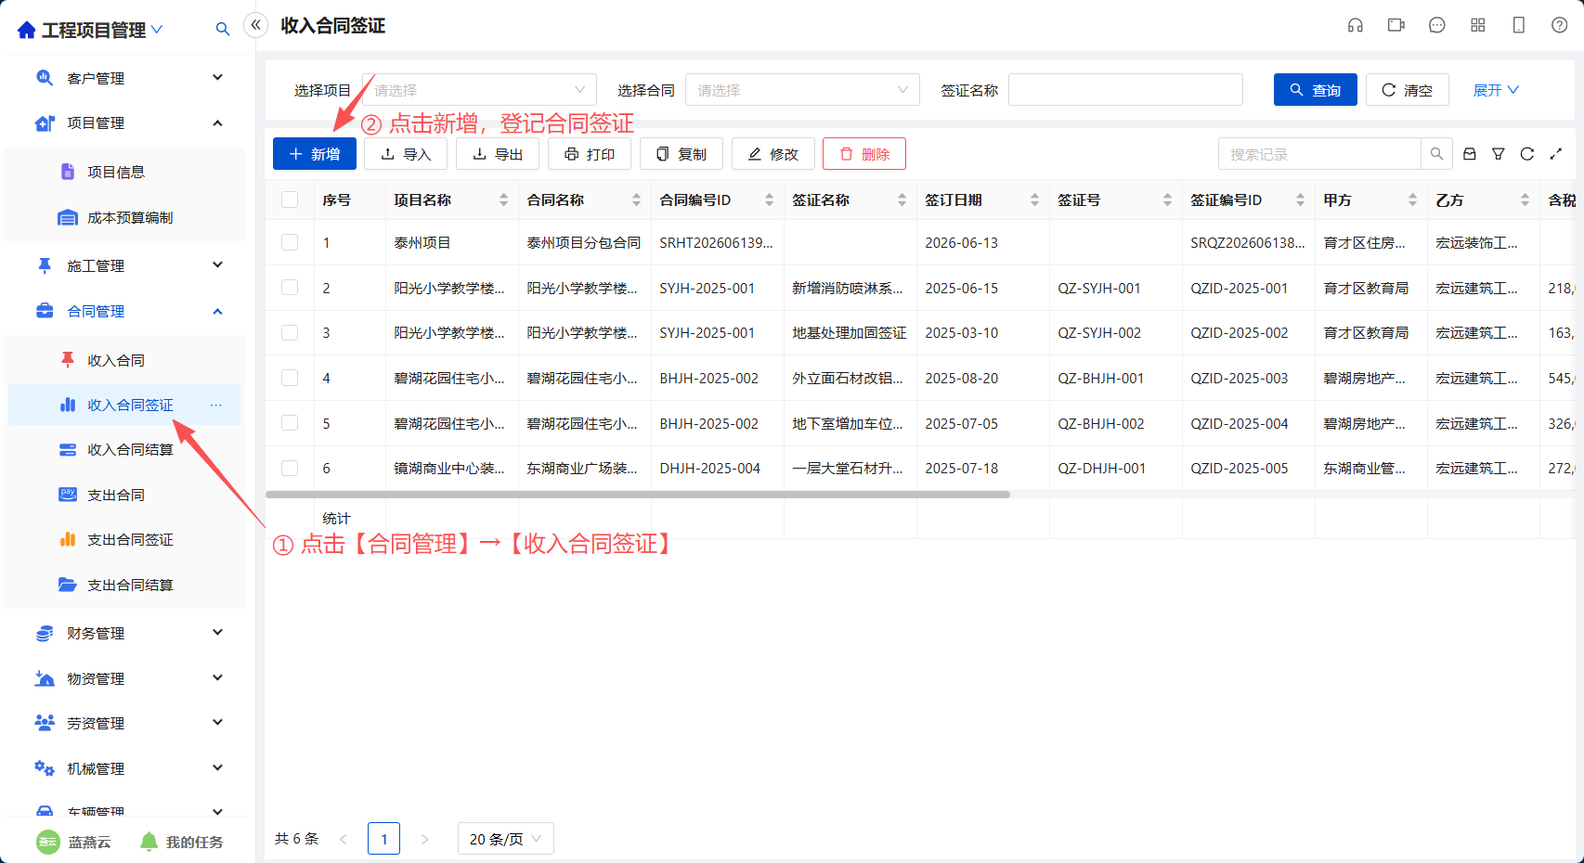
Task: Check the row 6 镜湖商业中心 checkbox
Action: (290, 468)
